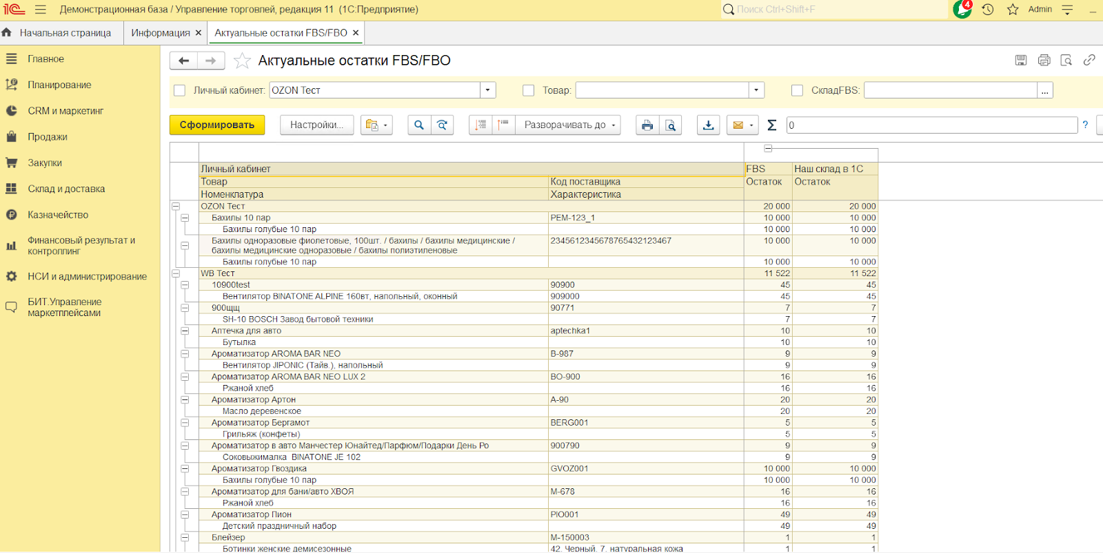The width and height of the screenshot is (1103, 553).
Task: Click Сформировать button
Action: pos(217,125)
